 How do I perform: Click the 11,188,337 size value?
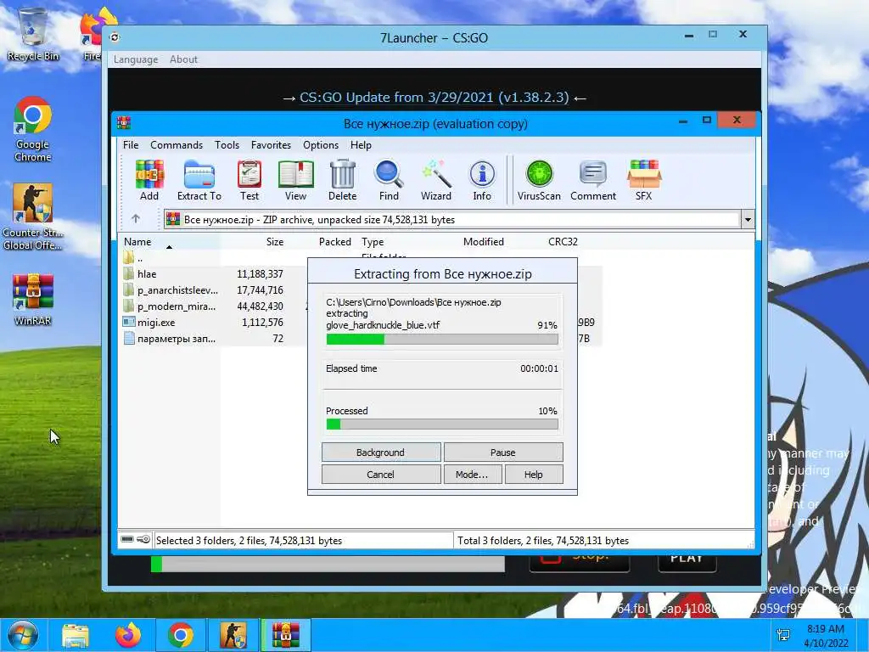260,274
